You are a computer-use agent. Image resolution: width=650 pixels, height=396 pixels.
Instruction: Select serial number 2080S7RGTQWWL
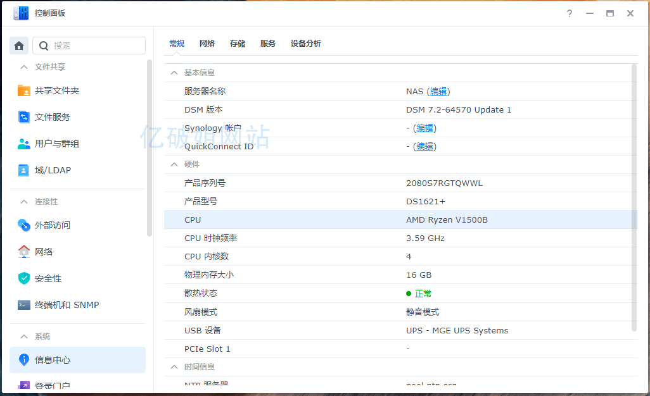444,183
